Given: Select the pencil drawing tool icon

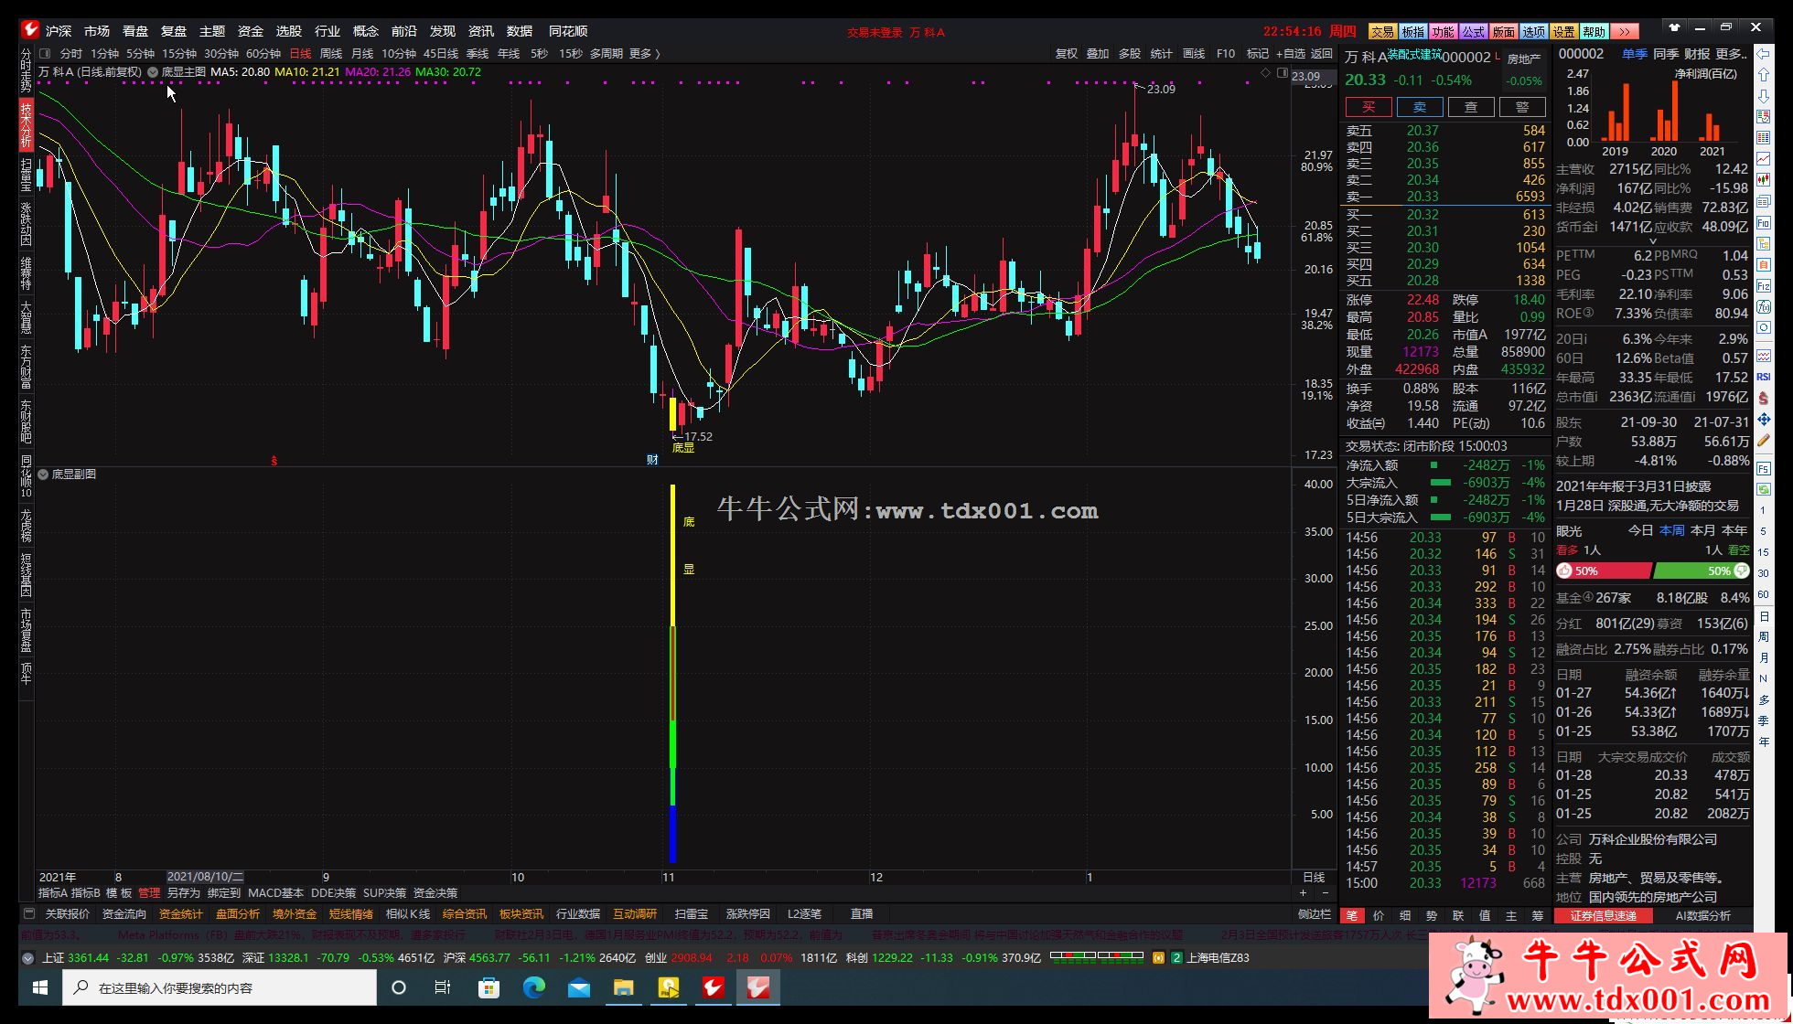Looking at the screenshot, I should tap(1763, 440).
